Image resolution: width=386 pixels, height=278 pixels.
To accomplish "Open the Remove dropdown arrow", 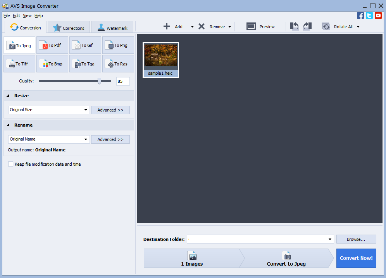I will point(230,27).
